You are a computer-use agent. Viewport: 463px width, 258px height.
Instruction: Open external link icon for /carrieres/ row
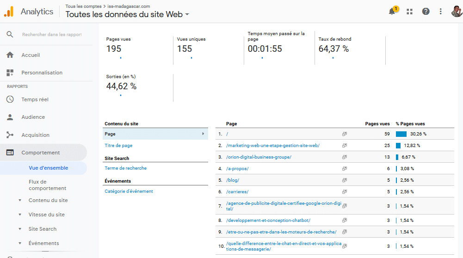pyautogui.click(x=344, y=191)
